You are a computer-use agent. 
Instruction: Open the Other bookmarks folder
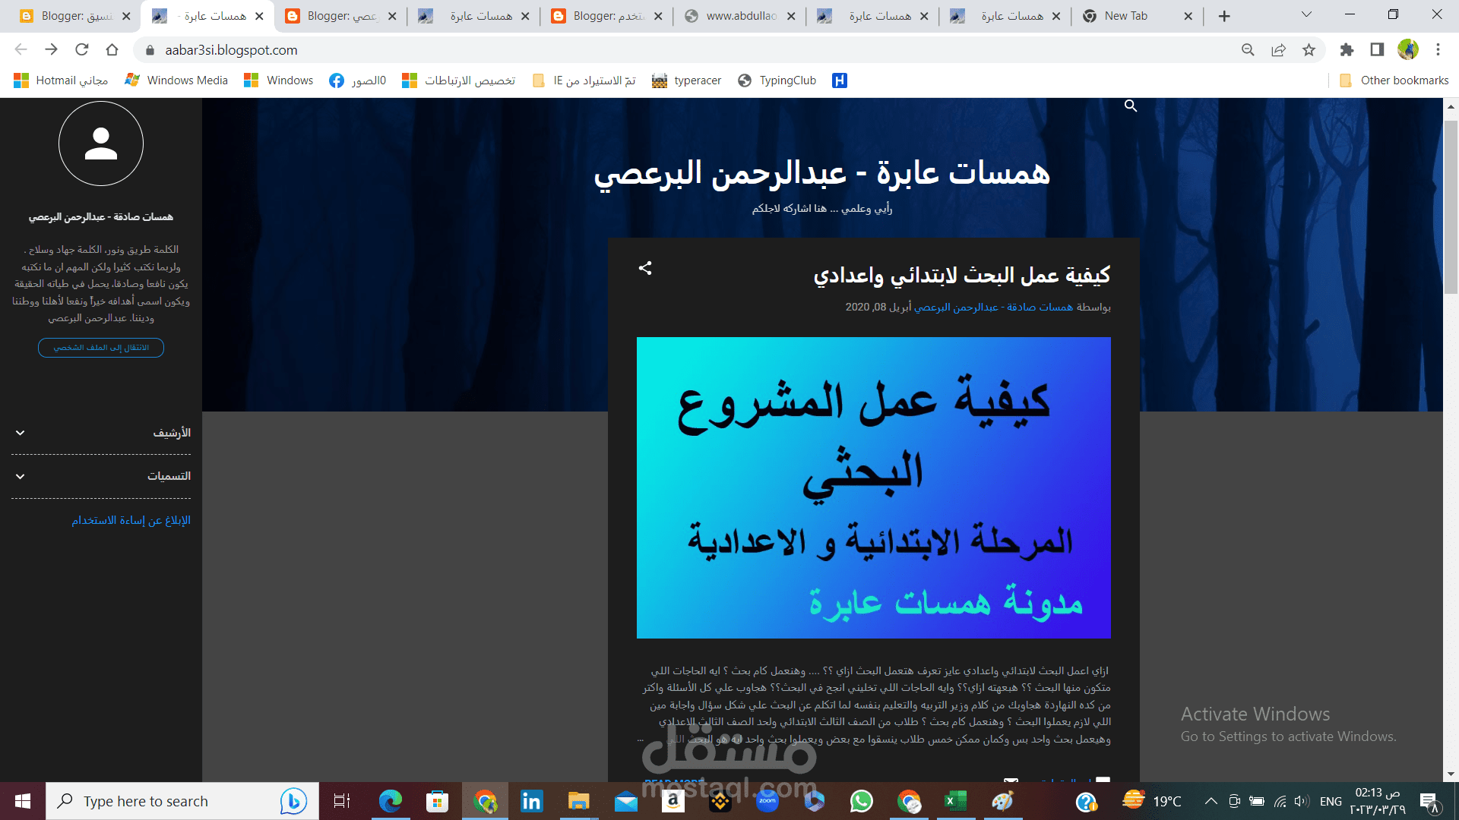tap(1394, 80)
